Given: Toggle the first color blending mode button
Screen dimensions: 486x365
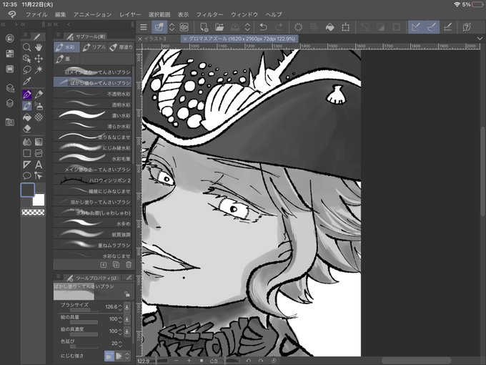Looking at the screenshot, I should pos(109,356).
